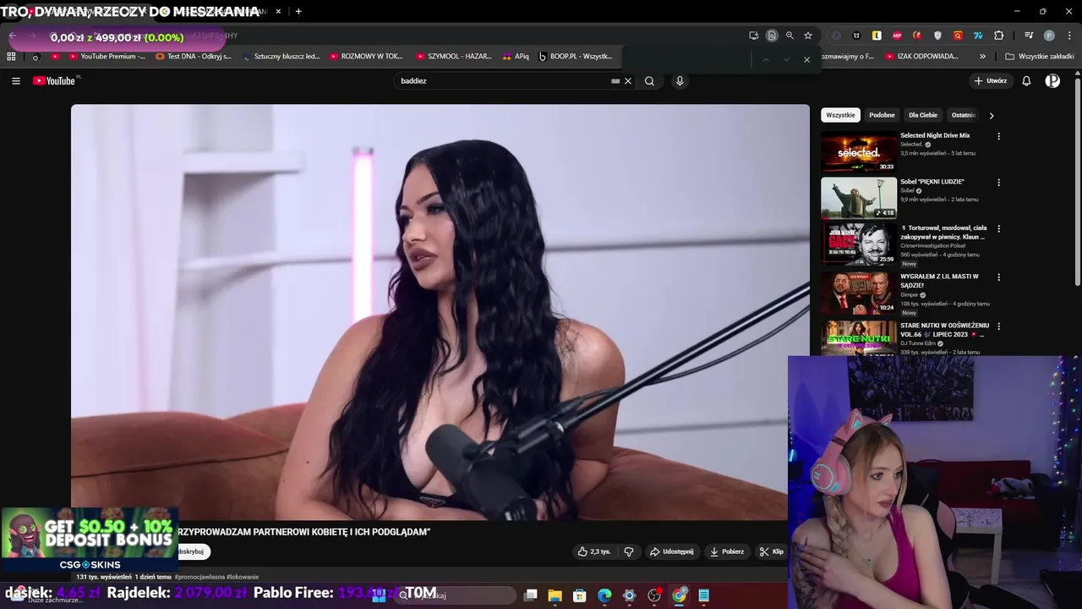Screen dimensions: 1082x609
Task: Open WYGRAŁEM Z LIL MASTI W SĄDZIE title
Action: (939, 281)
